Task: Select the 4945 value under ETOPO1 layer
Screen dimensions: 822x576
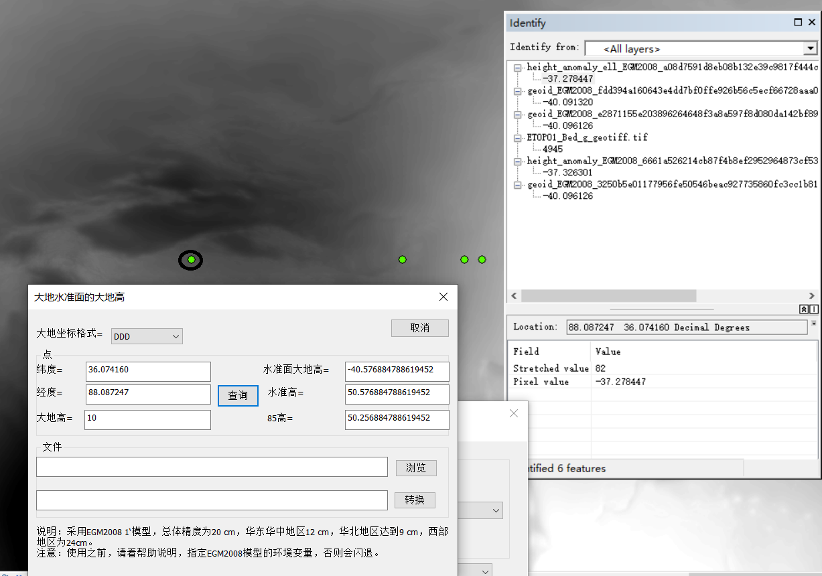Action: pyautogui.click(x=553, y=149)
